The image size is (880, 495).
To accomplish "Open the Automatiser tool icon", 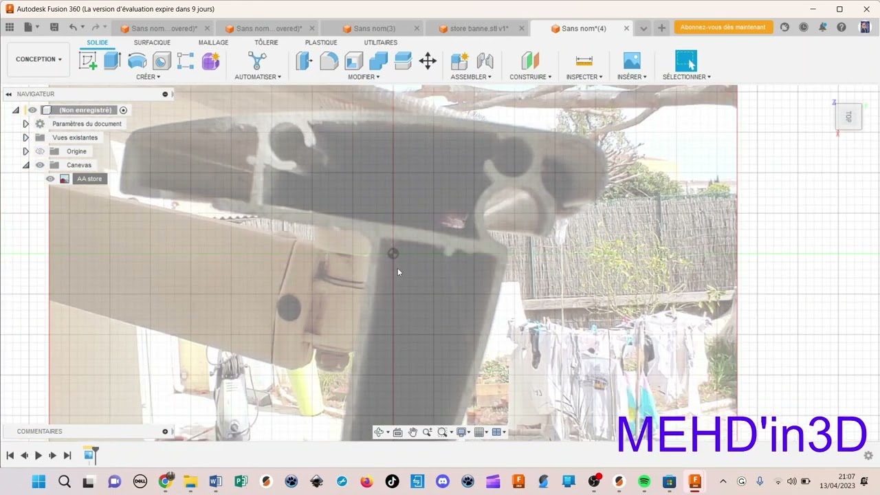I will (257, 60).
